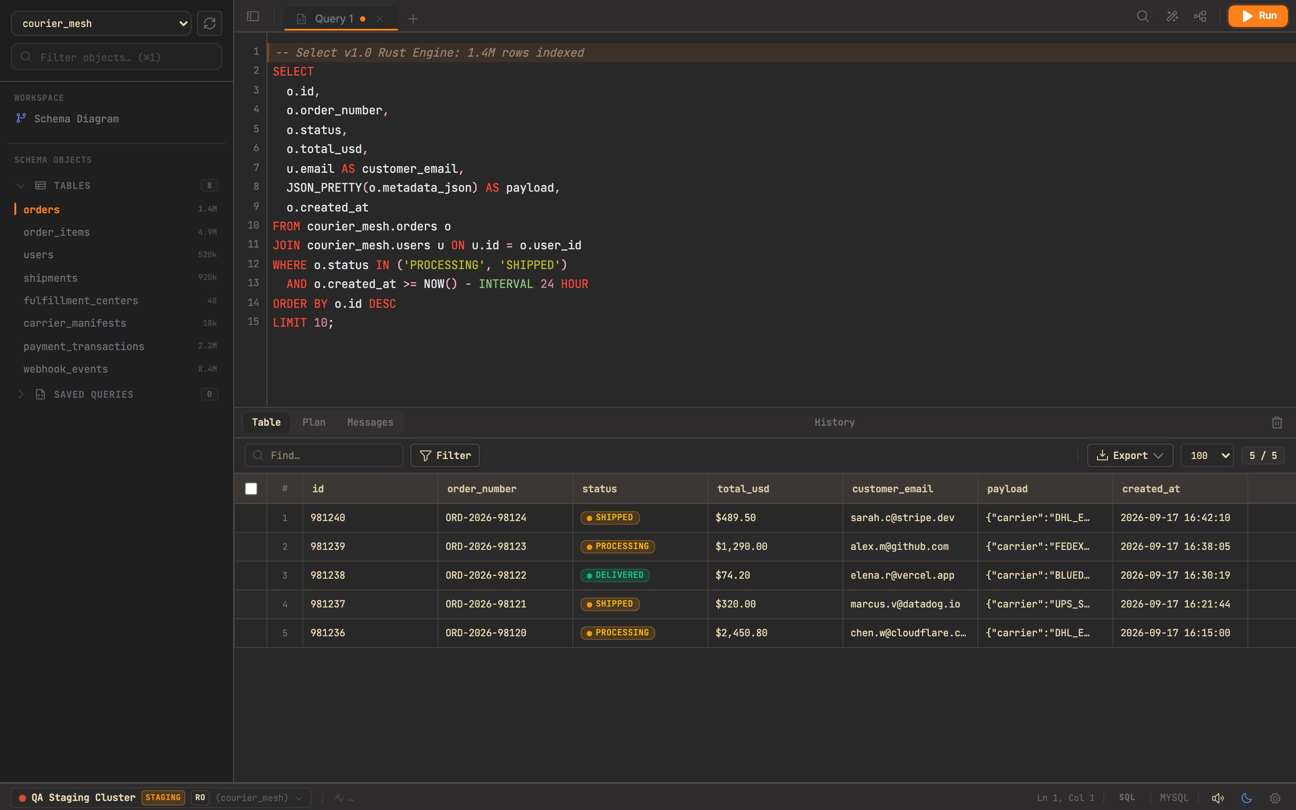Screen dimensions: 1296x810
Task: Click the Saved Queries file icon
Action: click(40, 394)
